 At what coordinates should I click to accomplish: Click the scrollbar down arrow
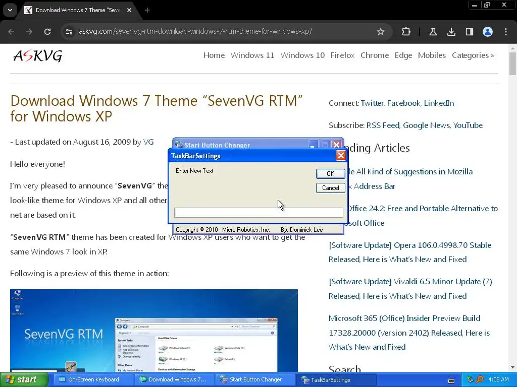(512, 367)
